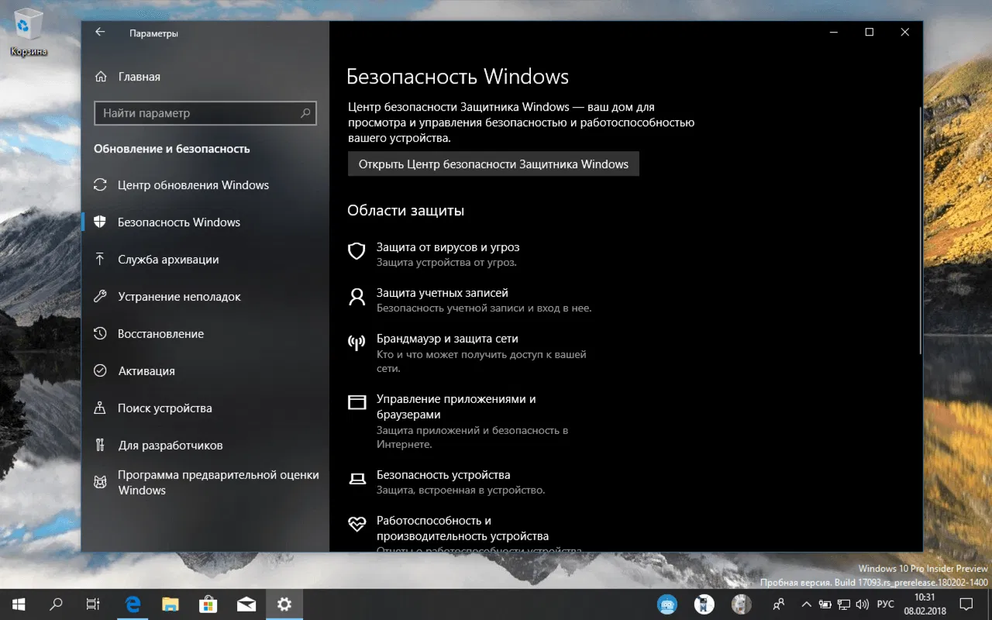
Task: Click Открыть Центр безопасности Защитника Windows
Action: point(493,164)
